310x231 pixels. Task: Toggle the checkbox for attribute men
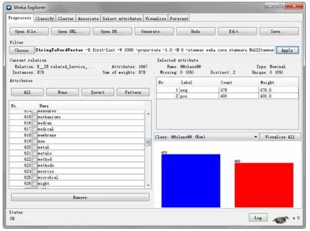35,141
